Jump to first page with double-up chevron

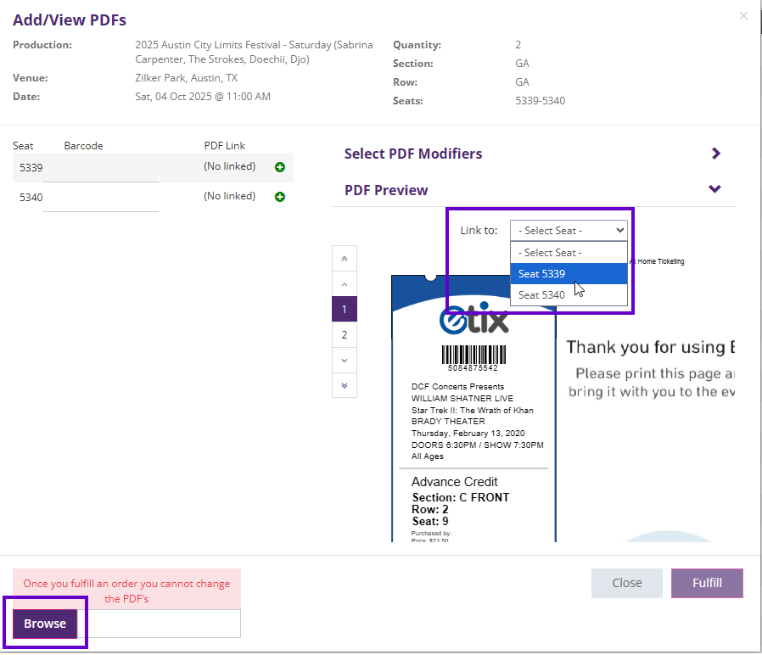[x=344, y=258]
